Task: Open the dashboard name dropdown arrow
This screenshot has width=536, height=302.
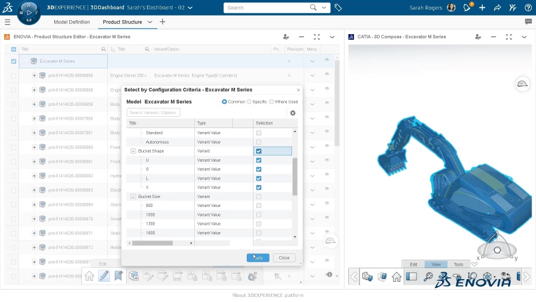Action: click(x=190, y=7)
